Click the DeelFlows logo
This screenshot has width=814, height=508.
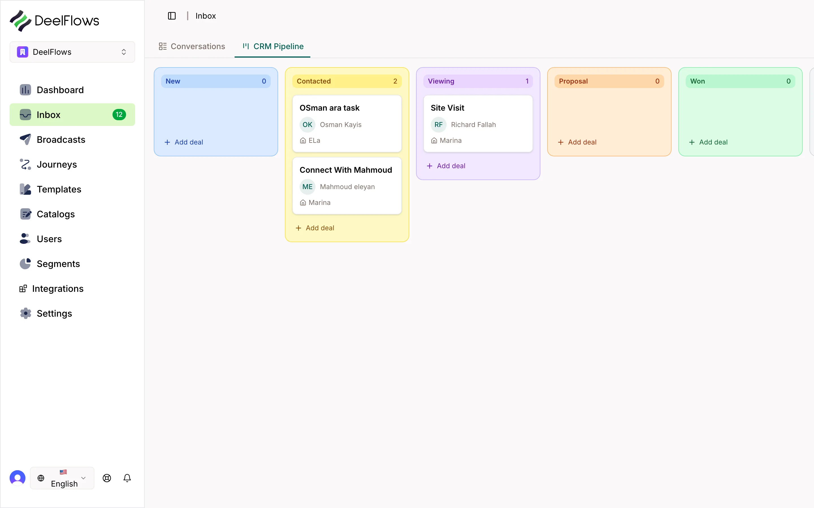pos(54,21)
